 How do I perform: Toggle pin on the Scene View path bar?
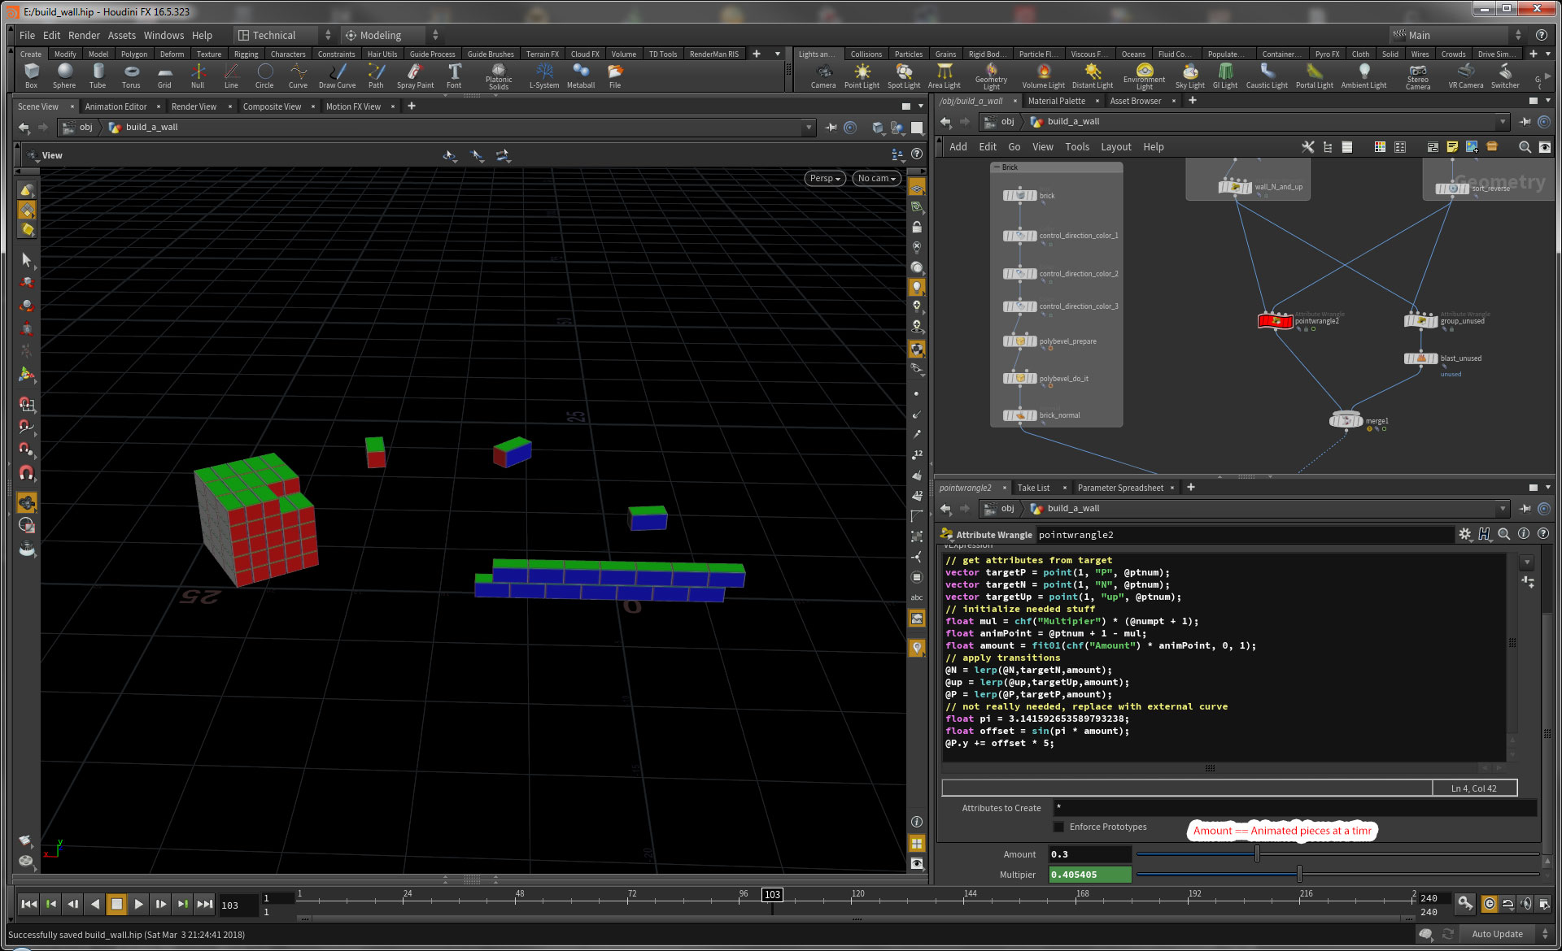831,128
